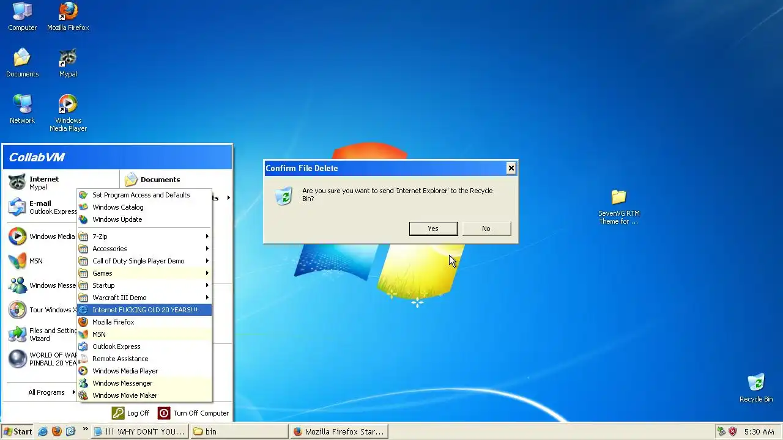Image resolution: width=783 pixels, height=440 pixels.
Task: Open Windows Messenger in the pinned Start menu list
Action: tap(42, 285)
